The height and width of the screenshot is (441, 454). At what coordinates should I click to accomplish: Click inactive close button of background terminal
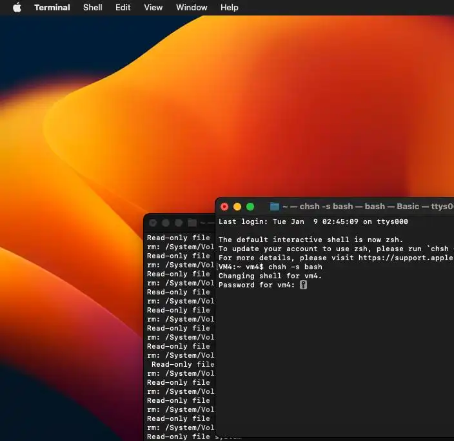pyautogui.click(x=153, y=223)
